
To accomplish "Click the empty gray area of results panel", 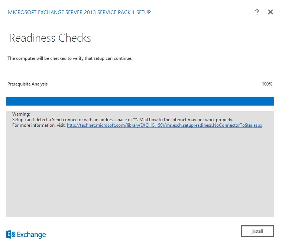I will click(140, 175).
